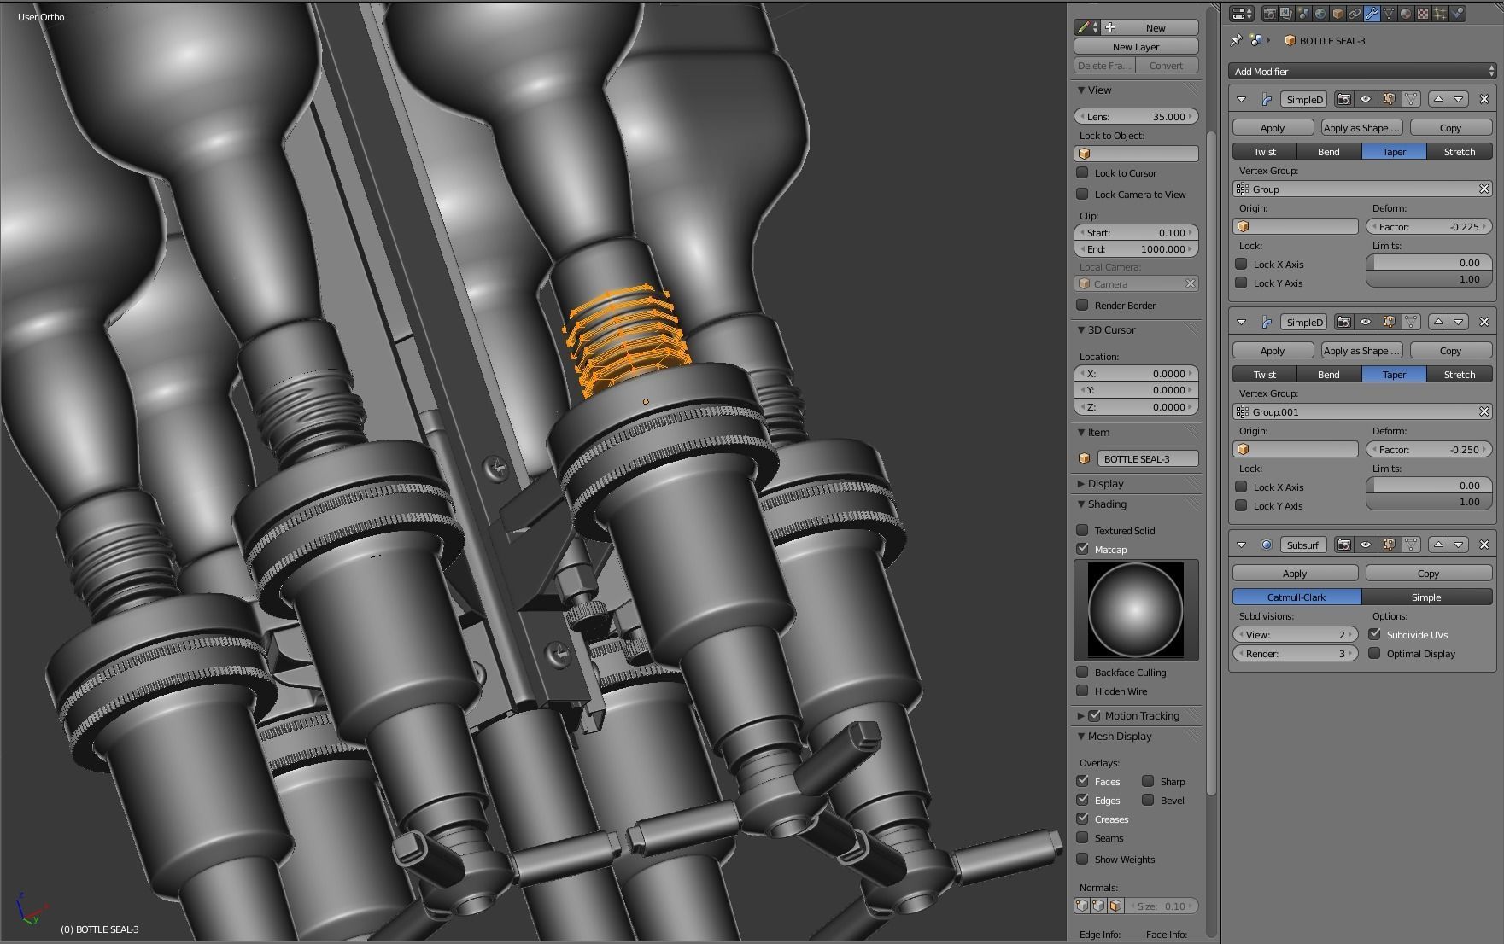This screenshot has width=1504, height=944.
Task: Open the Add Modifier dropdown
Action: 1362,72
